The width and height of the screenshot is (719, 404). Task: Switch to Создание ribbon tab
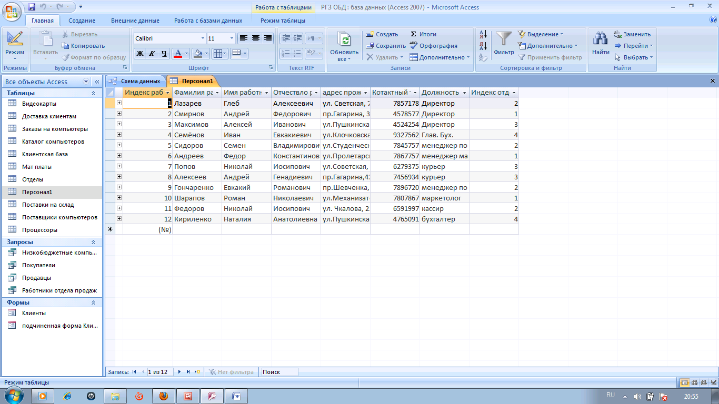pyautogui.click(x=82, y=21)
